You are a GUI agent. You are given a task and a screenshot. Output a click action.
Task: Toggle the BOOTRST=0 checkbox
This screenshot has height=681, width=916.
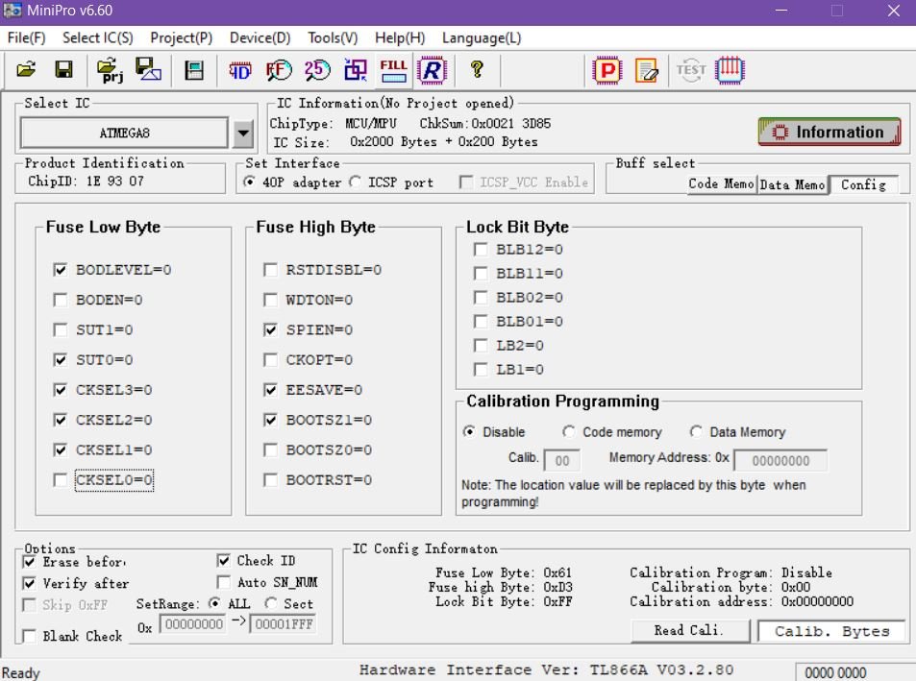pos(270,479)
